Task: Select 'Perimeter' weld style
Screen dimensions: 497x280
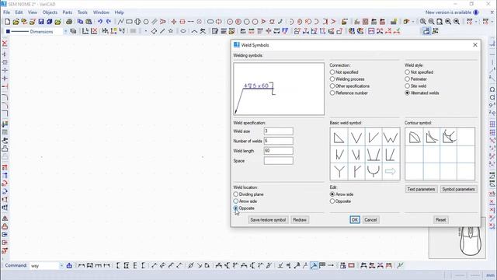Action: tap(407, 79)
